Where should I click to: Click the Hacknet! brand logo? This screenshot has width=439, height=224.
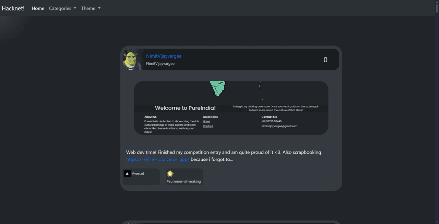point(13,8)
